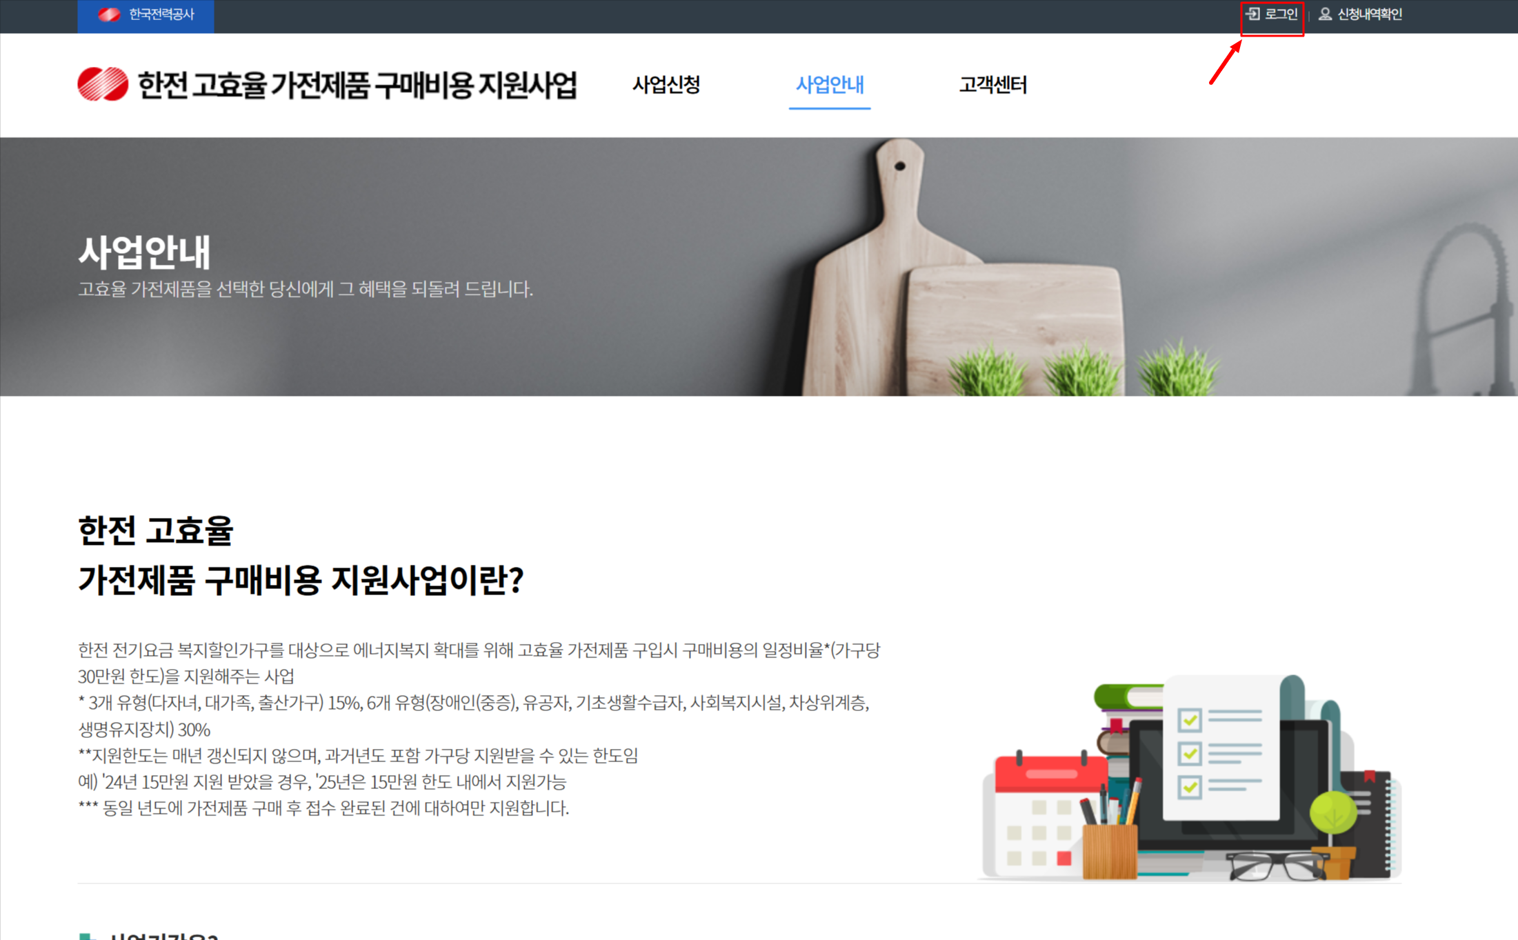The height and width of the screenshot is (940, 1518).
Task: Open the 고객센터 menu
Action: tap(992, 85)
